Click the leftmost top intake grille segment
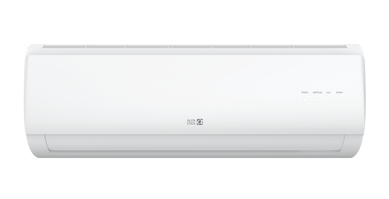This screenshot has height=199, width=389. [64, 47]
